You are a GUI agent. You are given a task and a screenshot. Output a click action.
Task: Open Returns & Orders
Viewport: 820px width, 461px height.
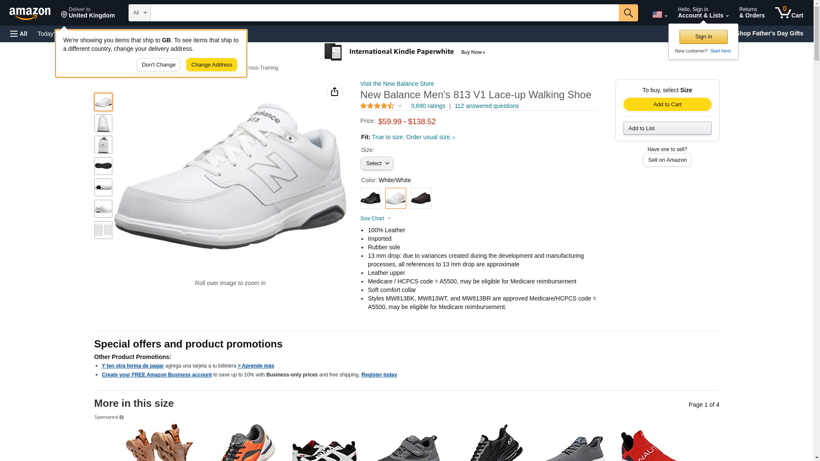(x=752, y=13)
